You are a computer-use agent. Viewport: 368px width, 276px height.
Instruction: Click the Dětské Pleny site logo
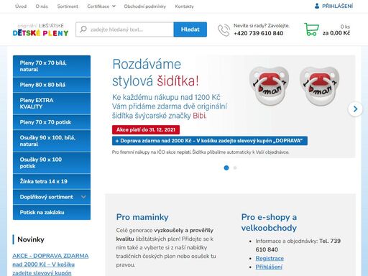click(41, 30)
